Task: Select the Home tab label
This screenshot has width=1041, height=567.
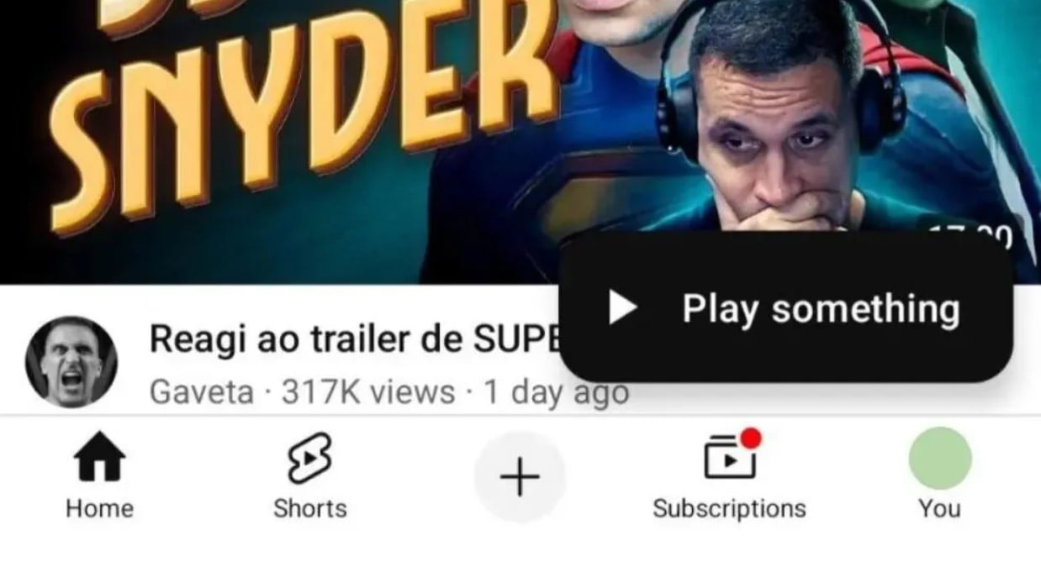Action: coord(99,508)
